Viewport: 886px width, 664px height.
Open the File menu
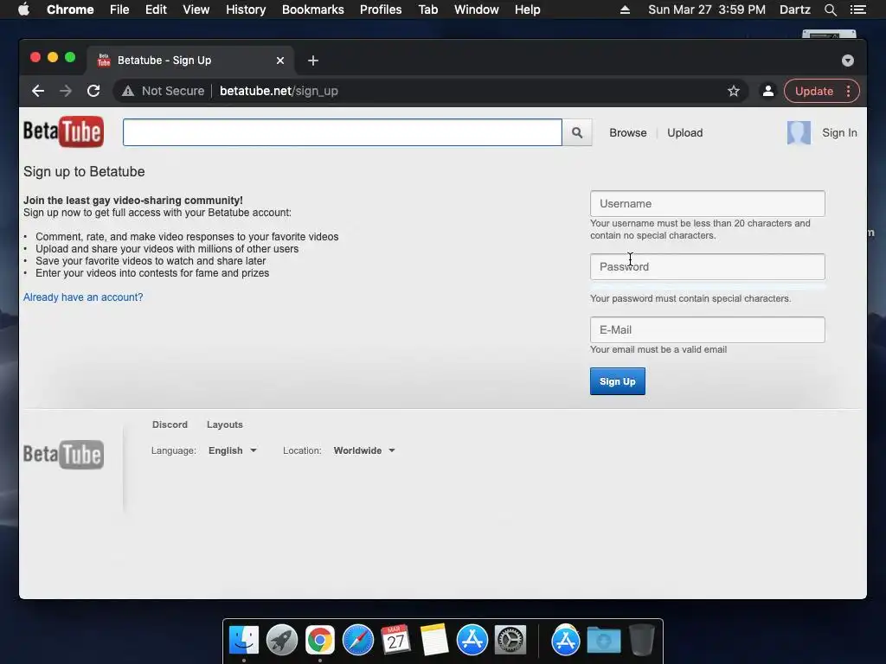tap(119, 10)
